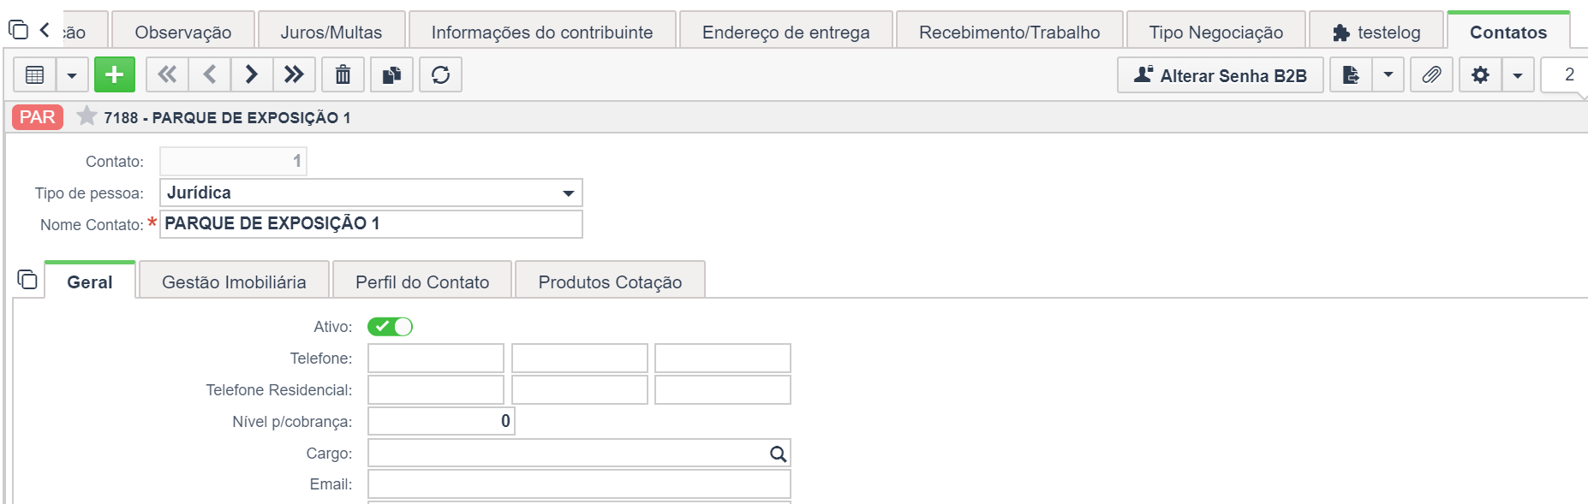Open Informações do contribuinte tab
The height and width of the screenshot is (504, 1588).
point(542,33)
